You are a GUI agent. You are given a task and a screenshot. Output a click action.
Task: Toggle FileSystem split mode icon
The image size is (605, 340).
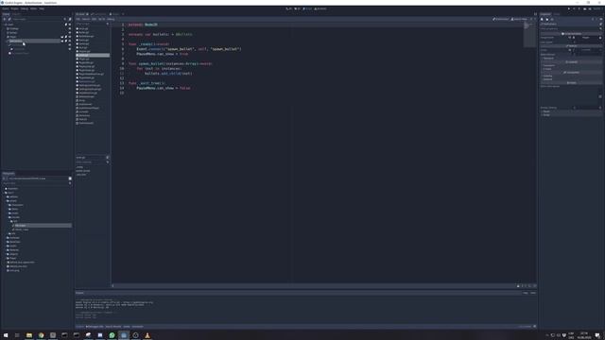click(70, 178)
